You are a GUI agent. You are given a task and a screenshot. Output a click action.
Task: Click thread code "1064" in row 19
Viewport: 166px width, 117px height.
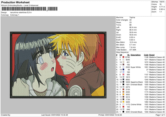[146, 102]
